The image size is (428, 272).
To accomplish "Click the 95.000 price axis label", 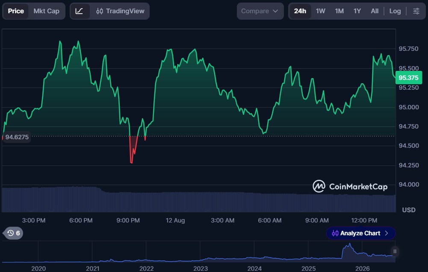I will (409, 107).
